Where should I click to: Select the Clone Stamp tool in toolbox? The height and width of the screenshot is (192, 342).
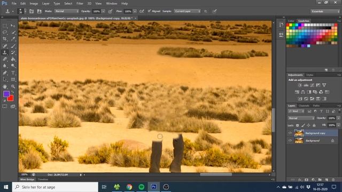[x=5, y=52]
